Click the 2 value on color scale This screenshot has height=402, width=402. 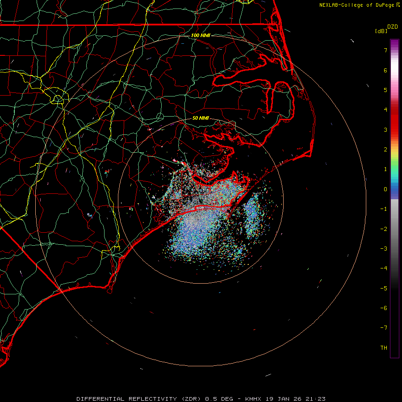[x=385, y=150]
